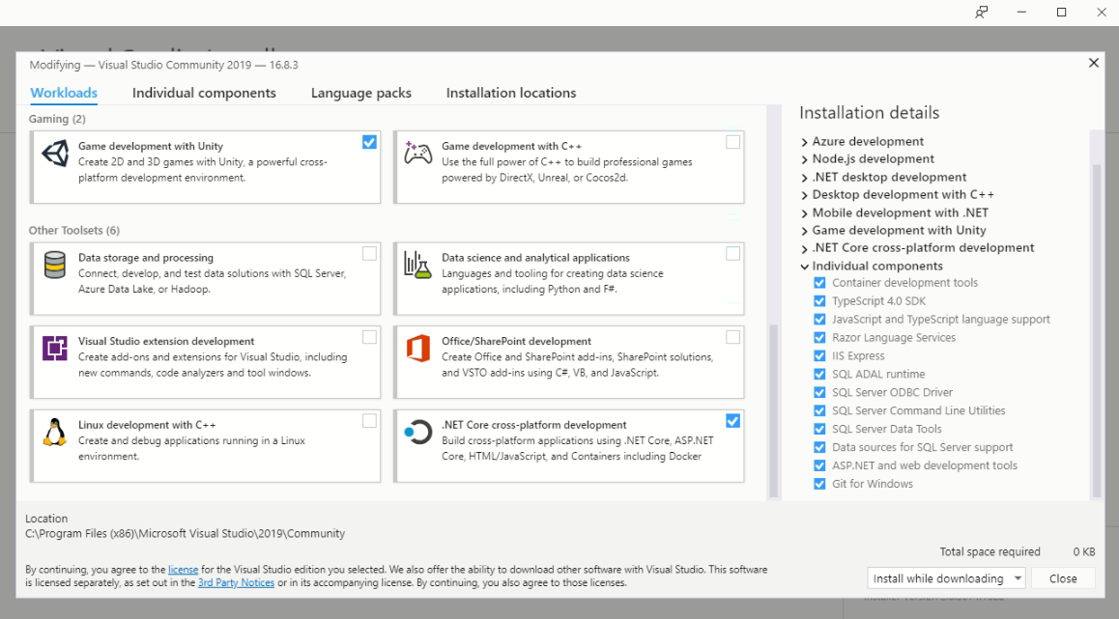The height and width of the screenshot is (619, 1119).
Task: Uncheck SQL Server Command Line Utilities
Action: tap(819, 410)
